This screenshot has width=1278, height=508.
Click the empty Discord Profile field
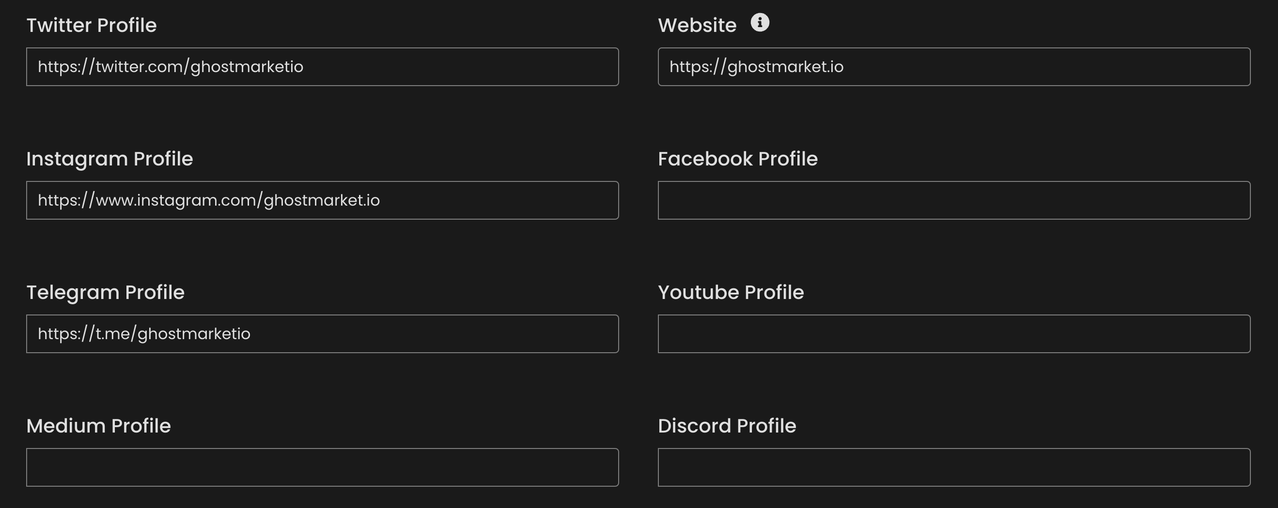coord(953,467)
